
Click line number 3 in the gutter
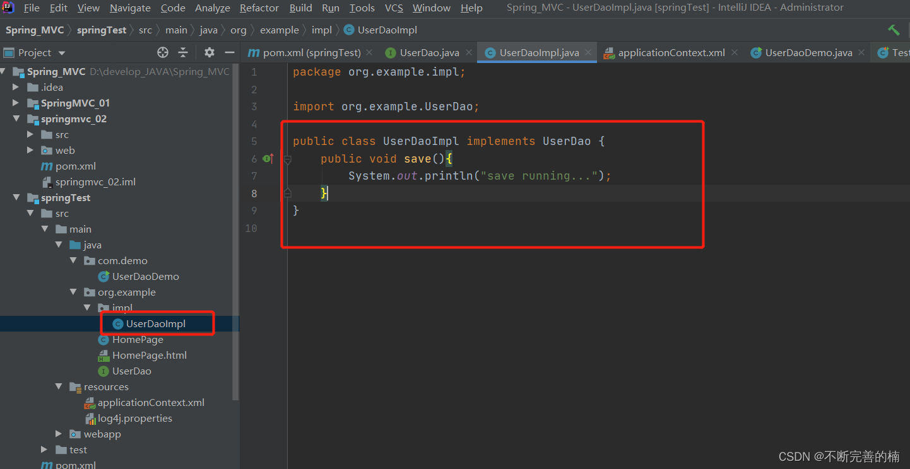[254, 107]
